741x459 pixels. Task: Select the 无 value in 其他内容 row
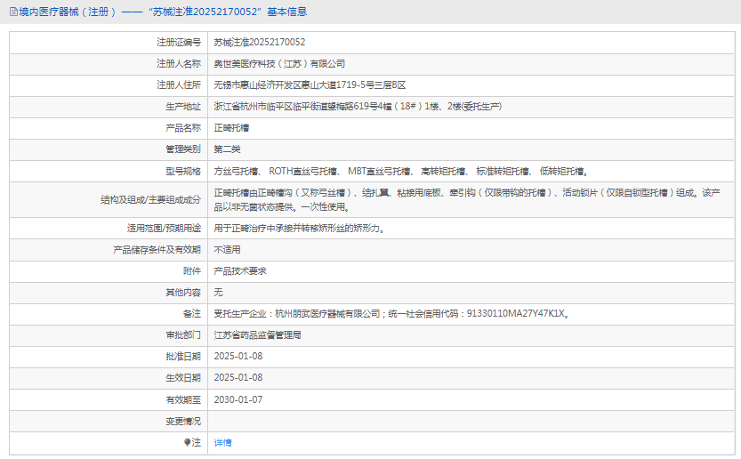point(218,292)
